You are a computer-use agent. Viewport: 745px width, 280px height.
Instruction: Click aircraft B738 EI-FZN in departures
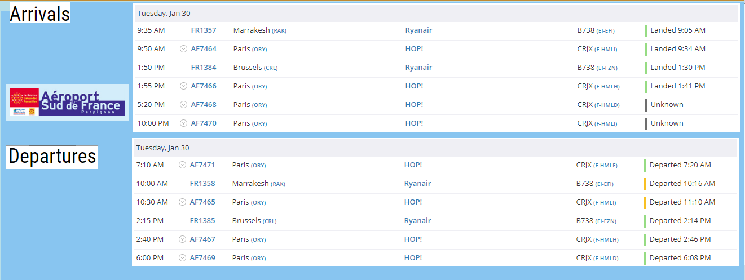pyautogui.click(x=596, y=221)
